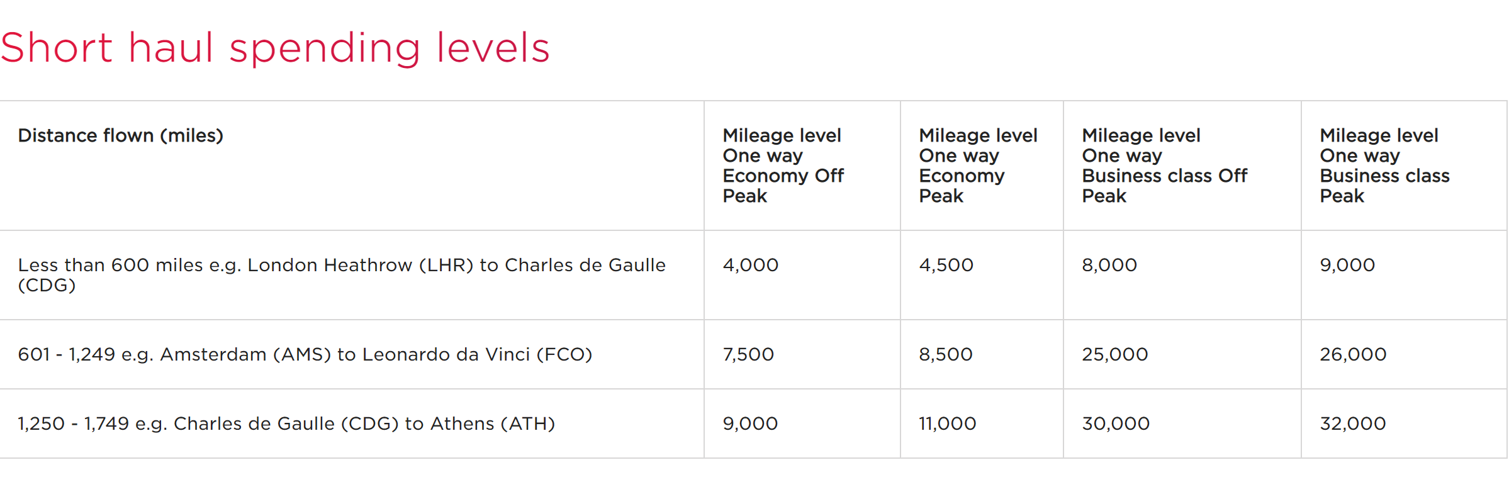Click the One way Economy Peak header
1509x499 pixels.
click(978, 165)
